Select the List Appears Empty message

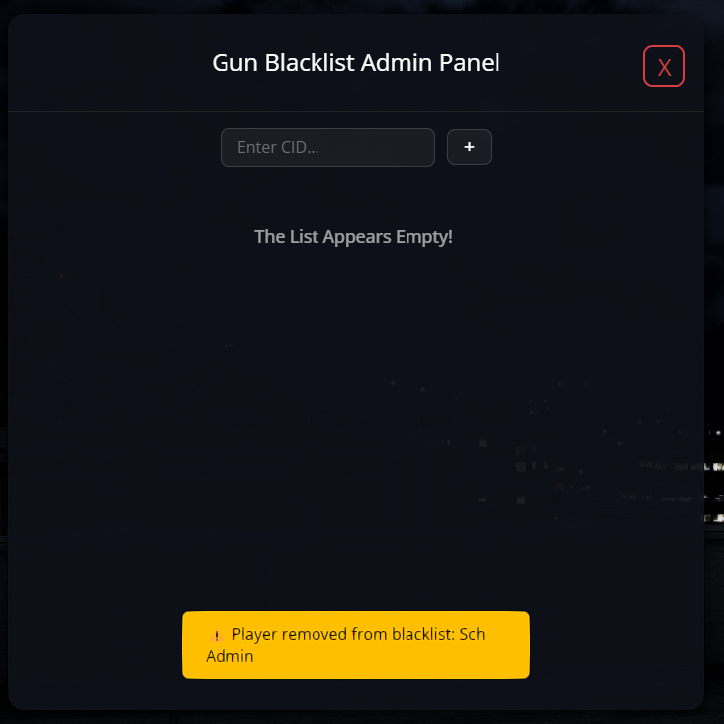point(353,236)
